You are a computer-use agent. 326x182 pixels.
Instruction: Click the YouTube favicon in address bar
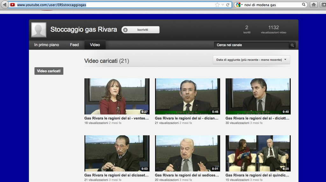click(x=12, y=5)
